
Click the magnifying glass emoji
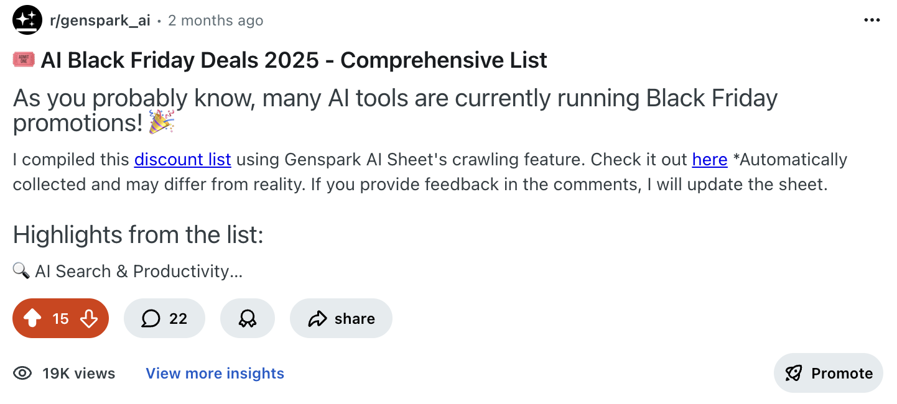(21, 271)
